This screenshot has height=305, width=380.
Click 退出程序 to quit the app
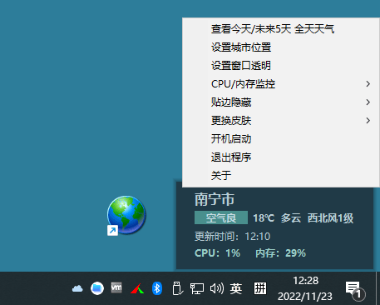pos(281,157)
